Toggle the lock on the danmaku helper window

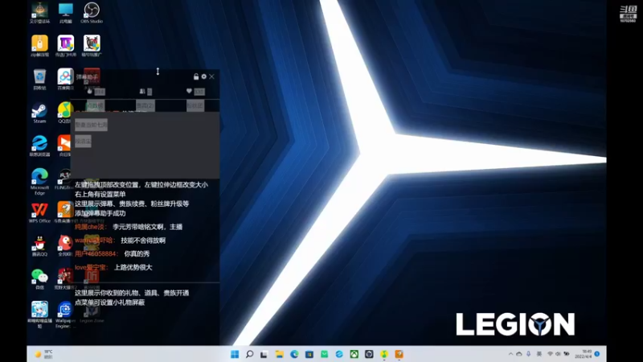click(x=196, y=76)
